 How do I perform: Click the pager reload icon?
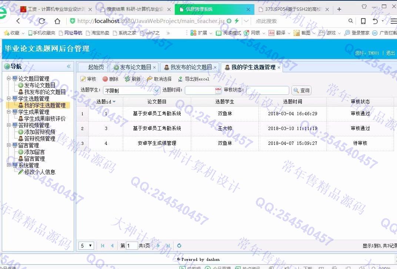click(179, 246)
